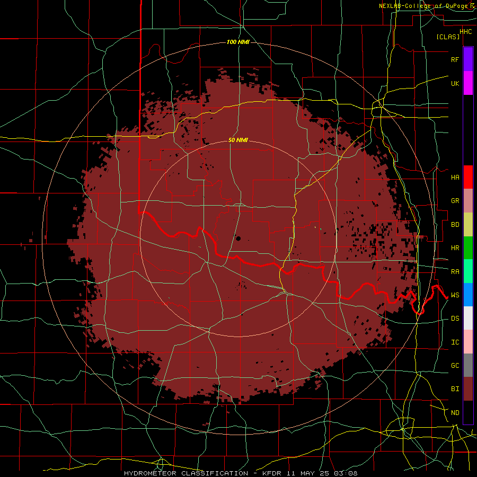Click the RF legend label
This screenshot has height=477, width=477.
pos(455,59)
